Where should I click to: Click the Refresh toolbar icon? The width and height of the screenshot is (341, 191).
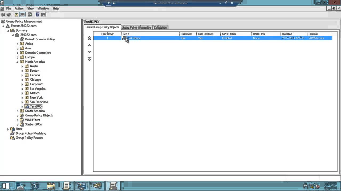click(x=30, y=15)
